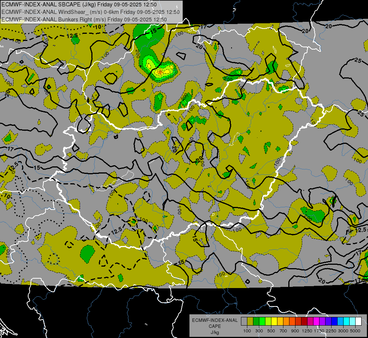Click the legend's 900 tick label
368x338 pixels.
[295, 331]
